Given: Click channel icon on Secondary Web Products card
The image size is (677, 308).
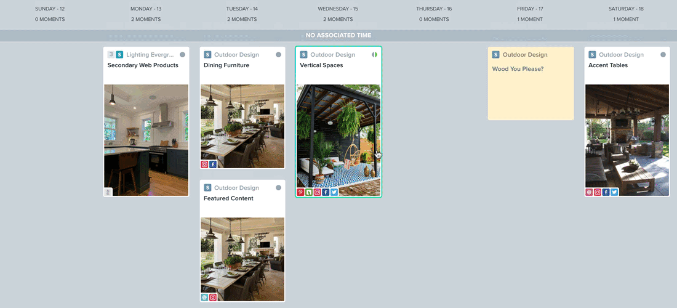Looking at the screenshot, I should pos(108,192).
